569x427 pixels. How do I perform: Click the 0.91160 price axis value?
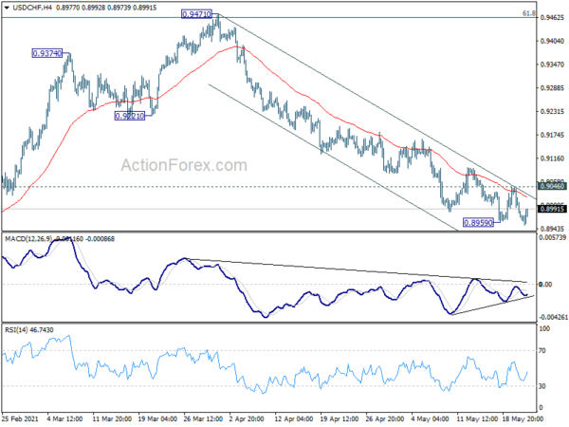pos(552,158)
